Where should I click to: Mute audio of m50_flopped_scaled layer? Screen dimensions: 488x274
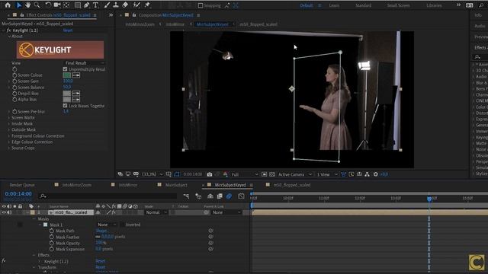coord(10,212)
